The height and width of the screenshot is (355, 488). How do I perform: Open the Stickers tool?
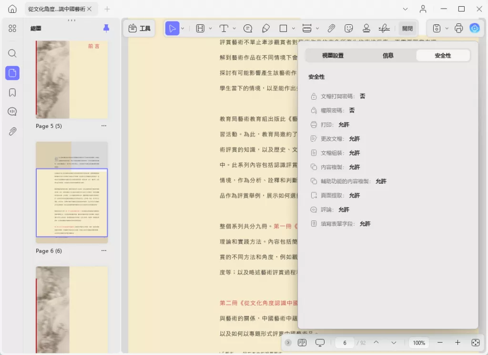click(349, 28)
